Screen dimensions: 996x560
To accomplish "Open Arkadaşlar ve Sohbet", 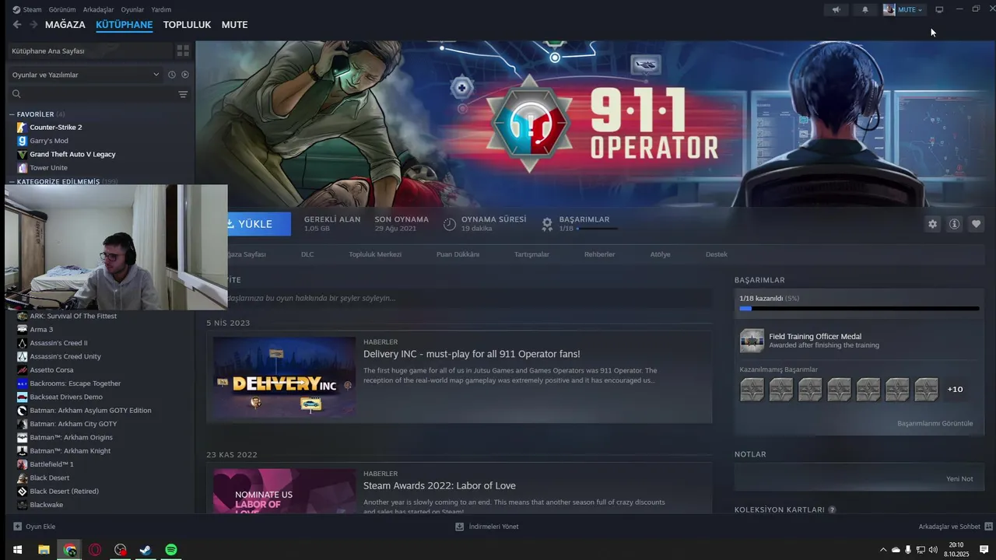I will point(956,527).
